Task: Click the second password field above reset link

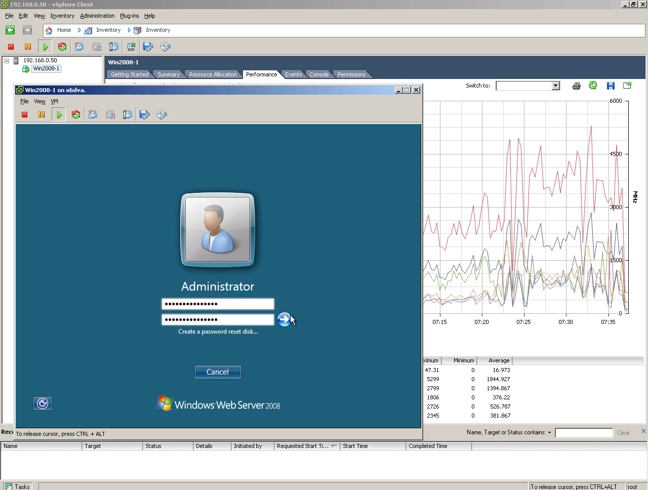Action: (x=218, y=319)
